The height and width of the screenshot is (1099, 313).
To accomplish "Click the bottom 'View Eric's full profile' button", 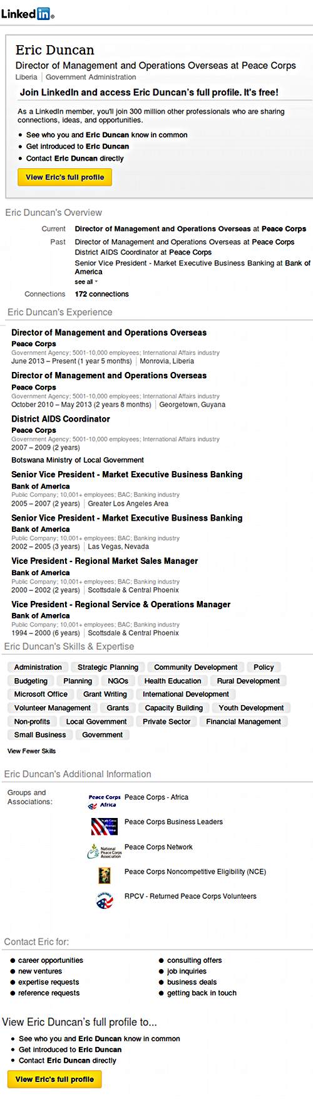I will [x=54, y=1080].
